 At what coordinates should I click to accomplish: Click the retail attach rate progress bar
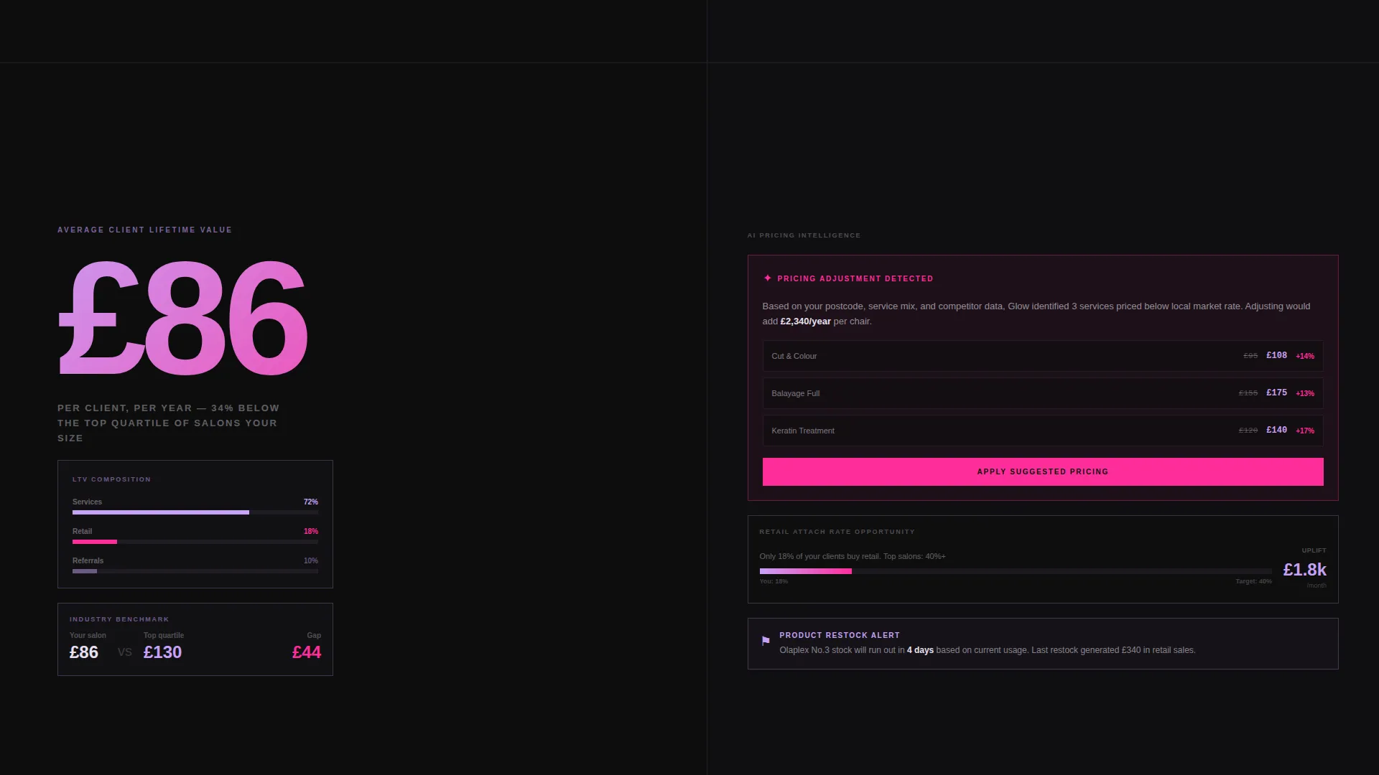click(1016, 571)
